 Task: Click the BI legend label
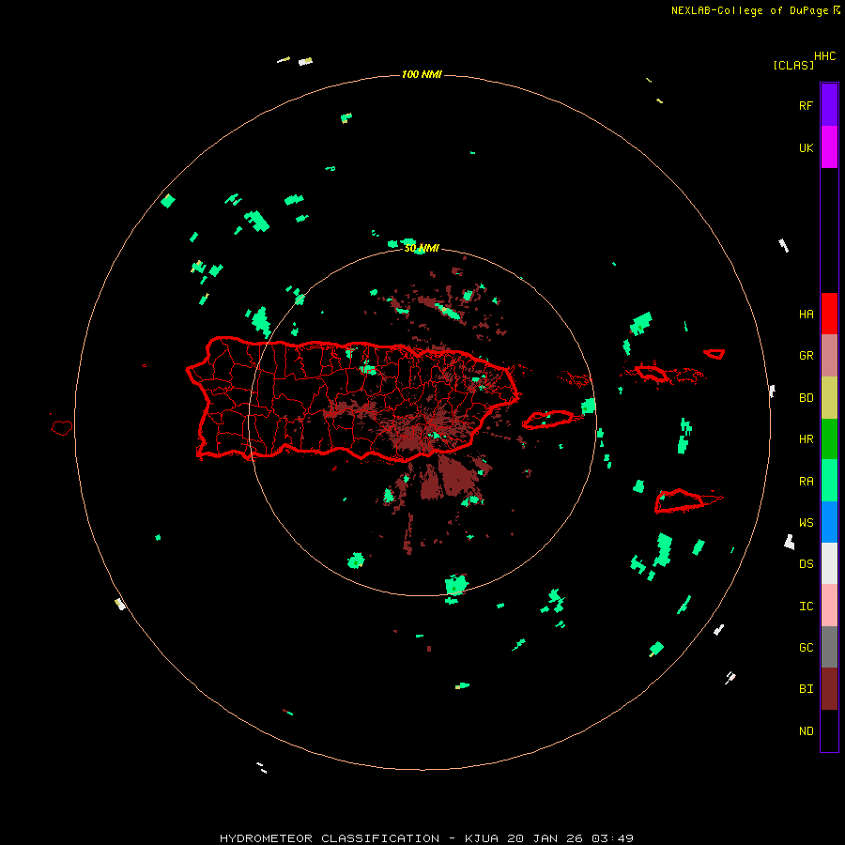(806, 689)
